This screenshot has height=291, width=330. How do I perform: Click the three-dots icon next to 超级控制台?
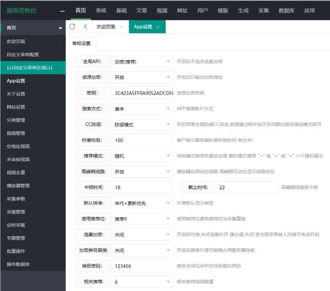(62, 11)
